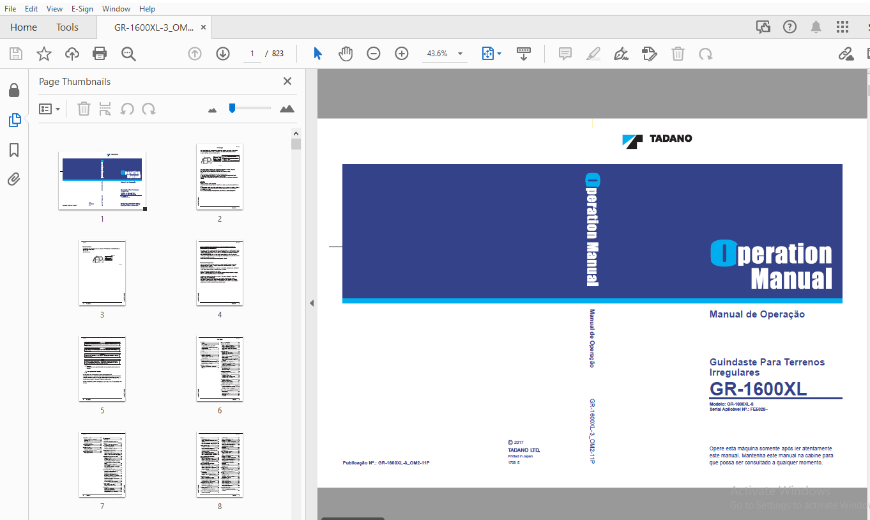Click the current page number field
The width and height of the screenshot is (870, 520).
pyautogui.click(x=252, y=54)
